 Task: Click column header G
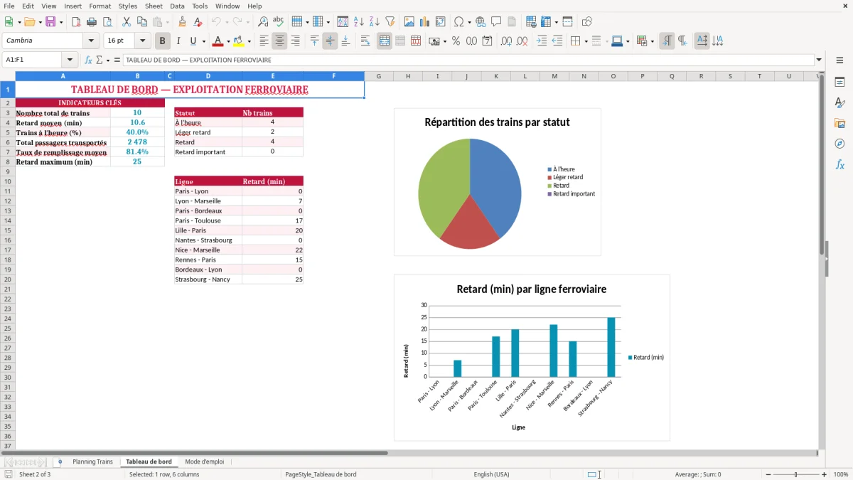tap(379, 76)
